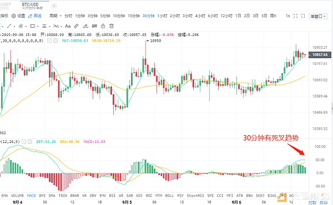The height and width of the screenshot is (205, 333).
Task: Toggle the 画线 drawing tools
Action: pos(35,16)
